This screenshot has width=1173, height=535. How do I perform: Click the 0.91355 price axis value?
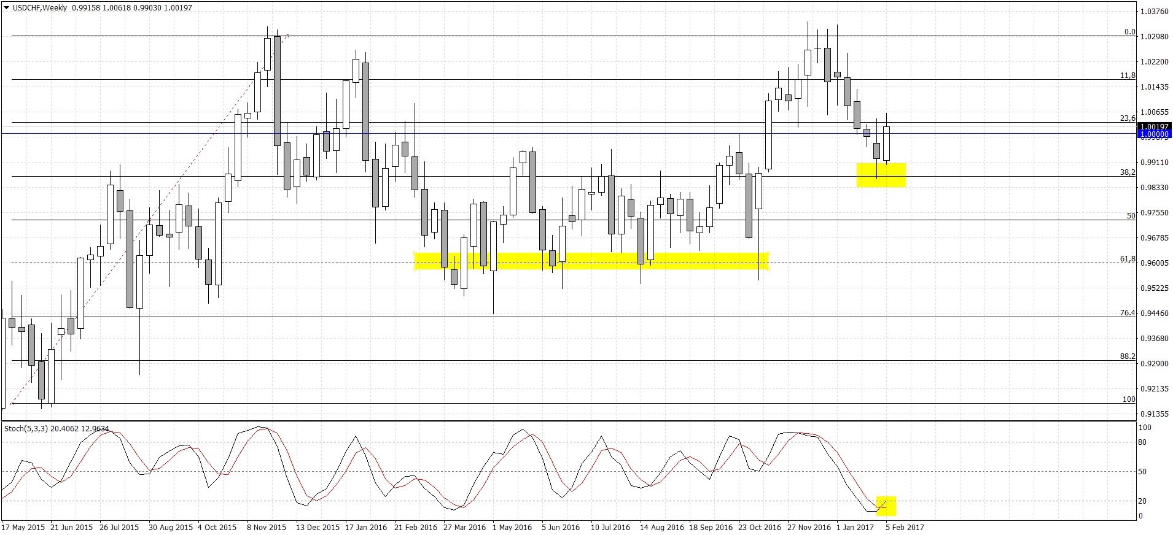click(x=1155, y=414)
